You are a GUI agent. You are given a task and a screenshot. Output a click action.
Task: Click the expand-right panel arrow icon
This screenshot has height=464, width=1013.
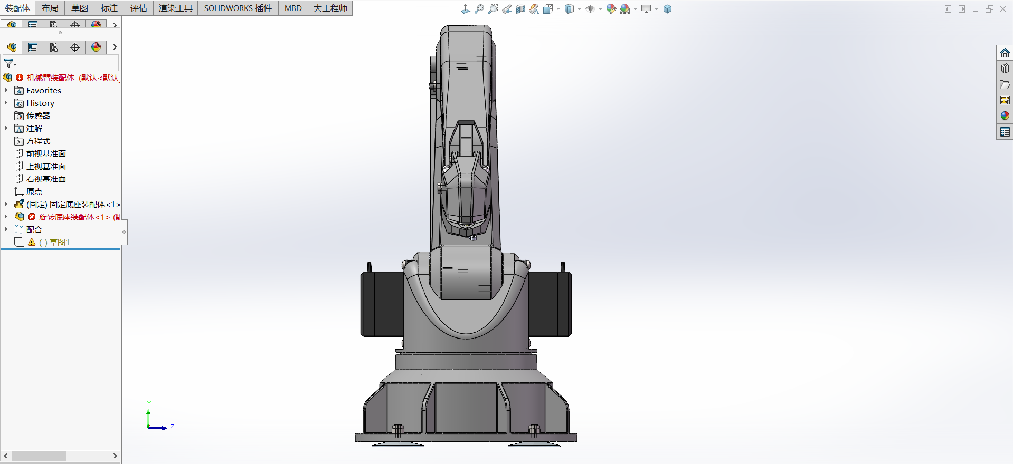[x=962, y=9]
